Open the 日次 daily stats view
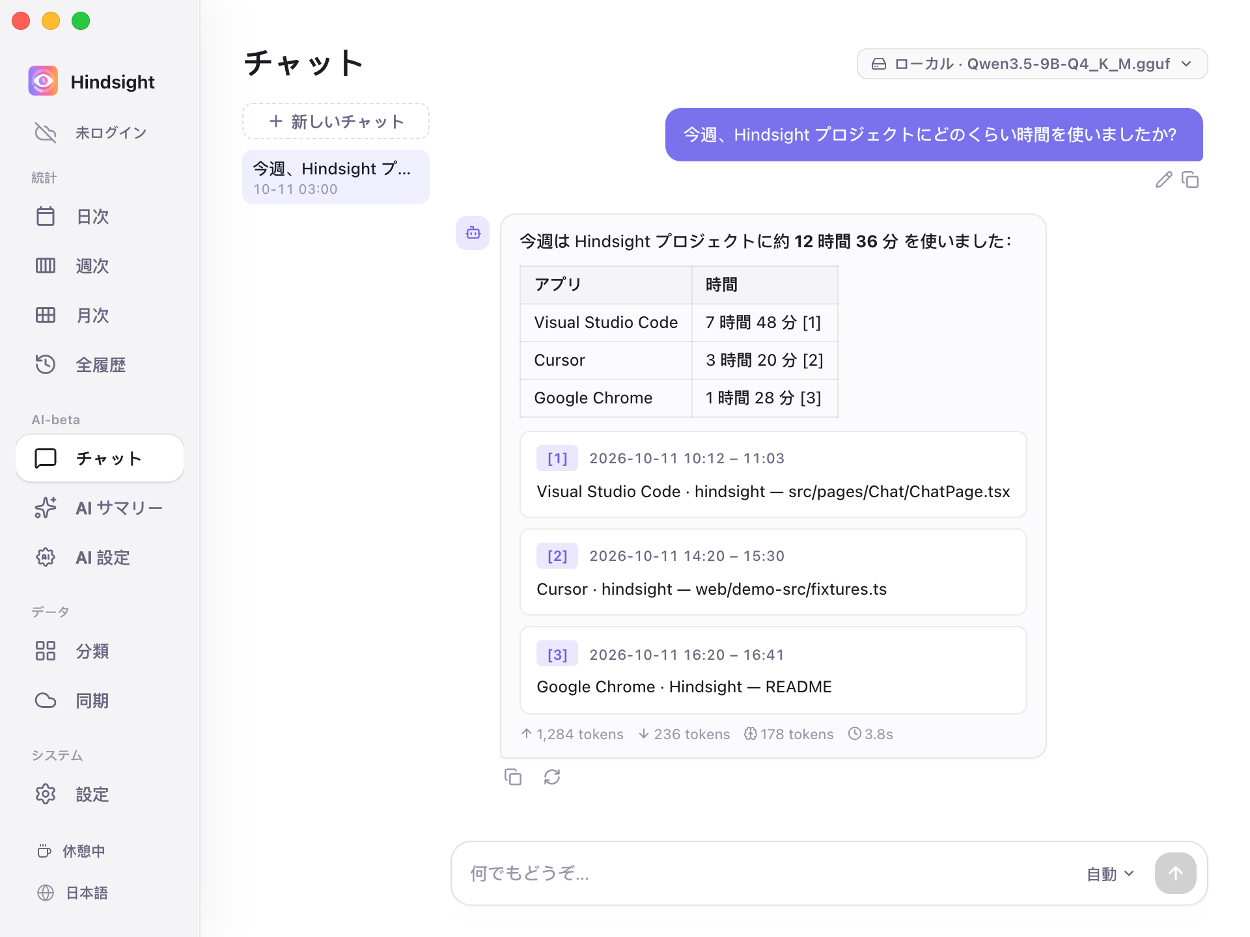This screenshot has height=937, width=1250. [x=99, y=216]
